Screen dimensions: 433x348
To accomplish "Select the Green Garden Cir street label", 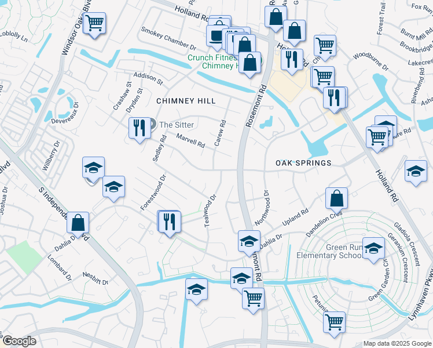I will click(x=379, y=281).
